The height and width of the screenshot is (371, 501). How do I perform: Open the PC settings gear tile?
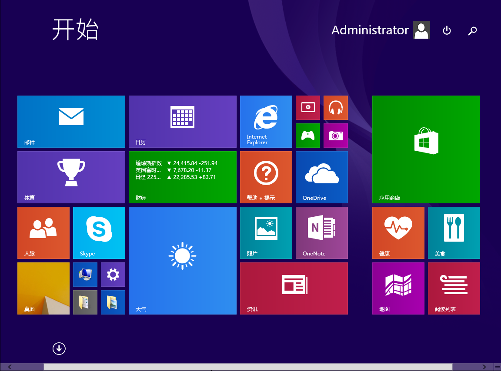pyautogui.click(x=113, y=274)
